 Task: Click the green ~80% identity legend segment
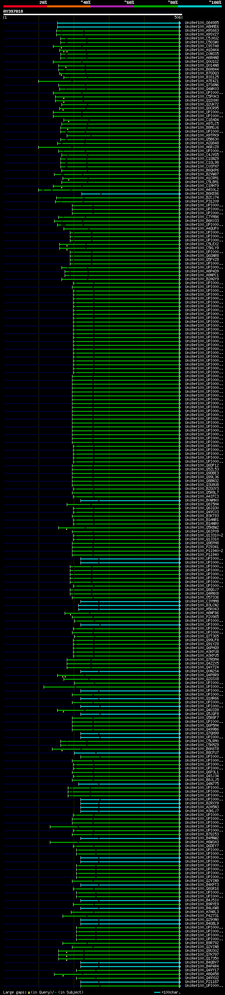[156, 6]
